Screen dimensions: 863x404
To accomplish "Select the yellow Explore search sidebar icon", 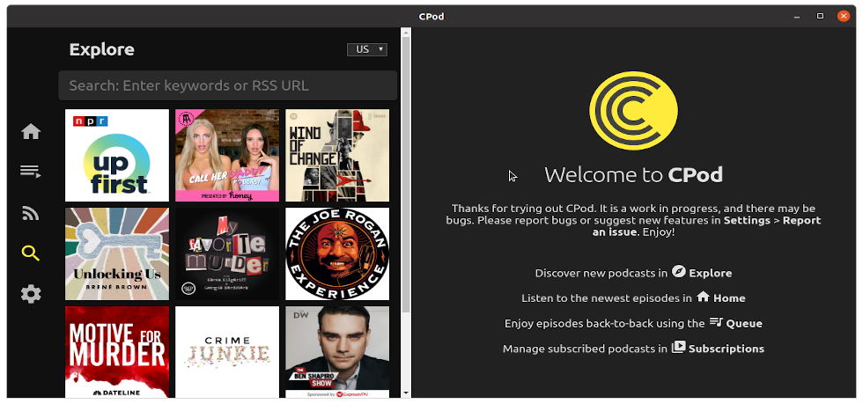I will point(31,253).
